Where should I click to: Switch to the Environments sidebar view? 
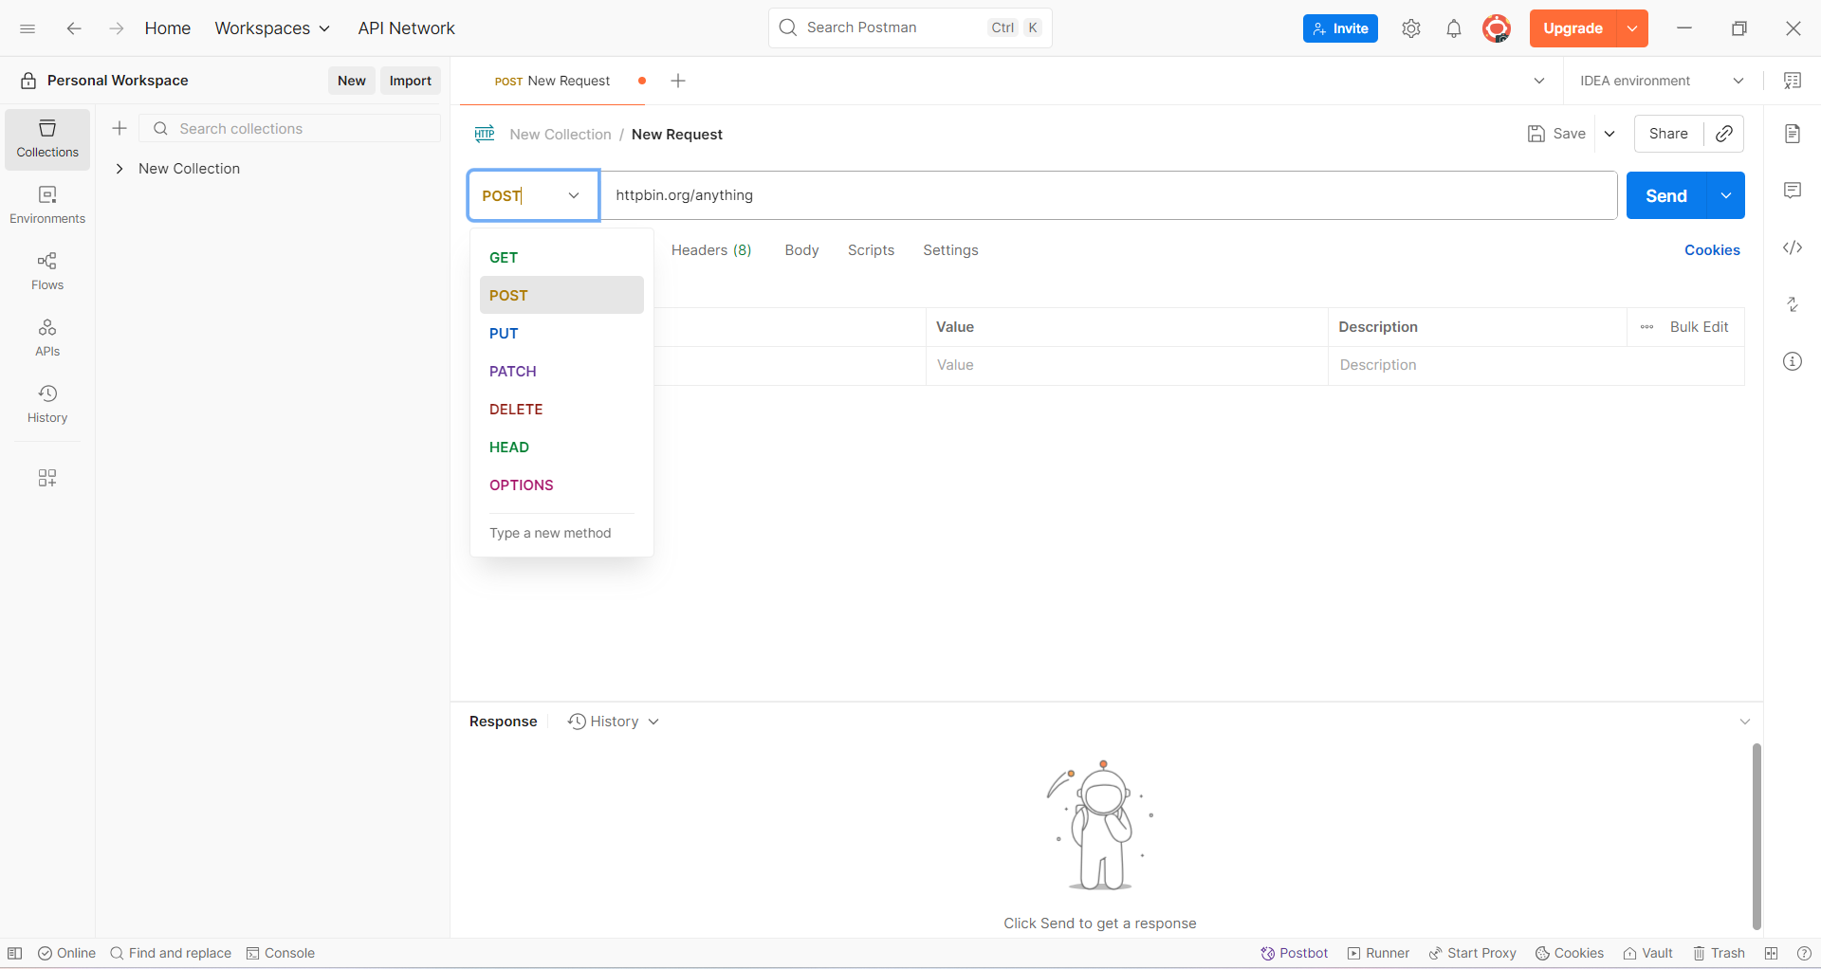[46, 205]
